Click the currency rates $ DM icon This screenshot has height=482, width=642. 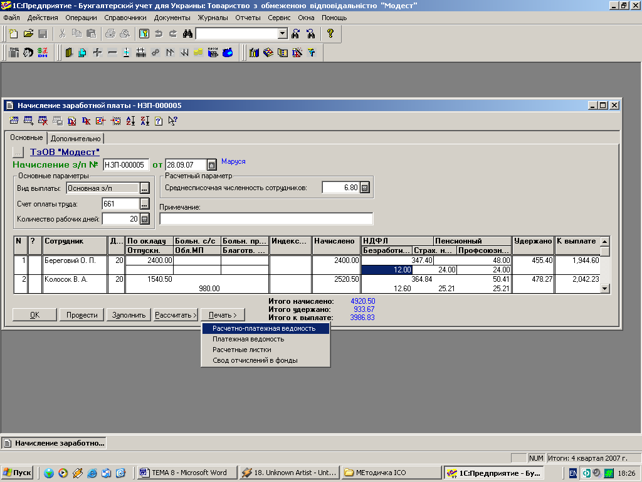click(42, 53)
